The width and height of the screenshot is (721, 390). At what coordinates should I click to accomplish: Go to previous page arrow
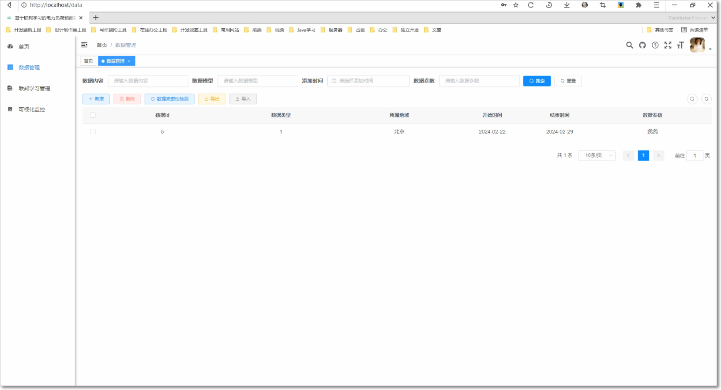pyautogui.click(x=629, y=155)
